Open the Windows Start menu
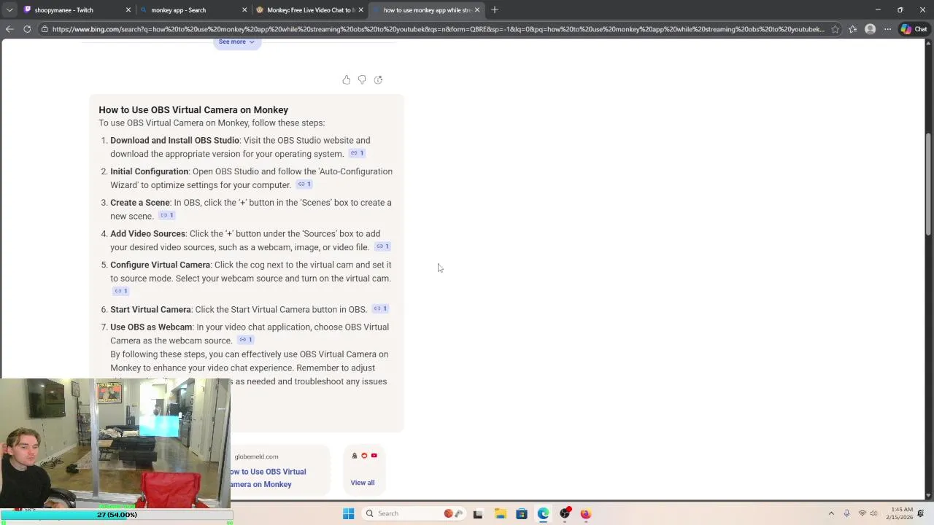934x525 pixels. (x=348, y=513)
